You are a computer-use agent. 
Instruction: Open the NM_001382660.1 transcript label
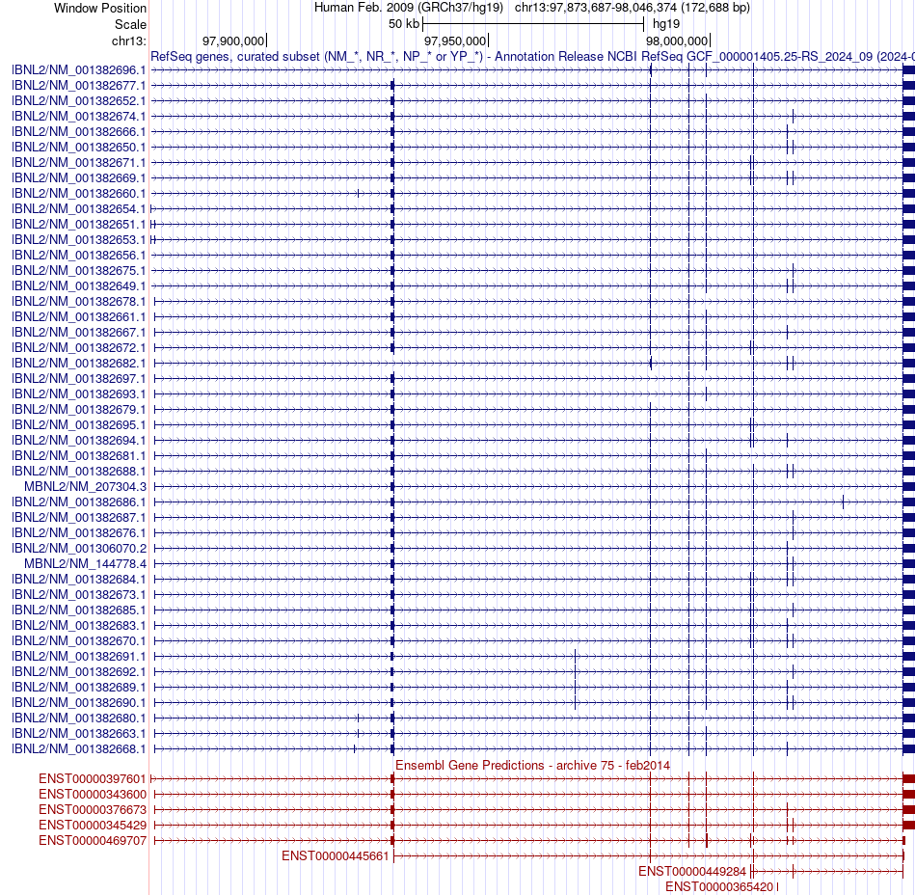tap(79, 194)
